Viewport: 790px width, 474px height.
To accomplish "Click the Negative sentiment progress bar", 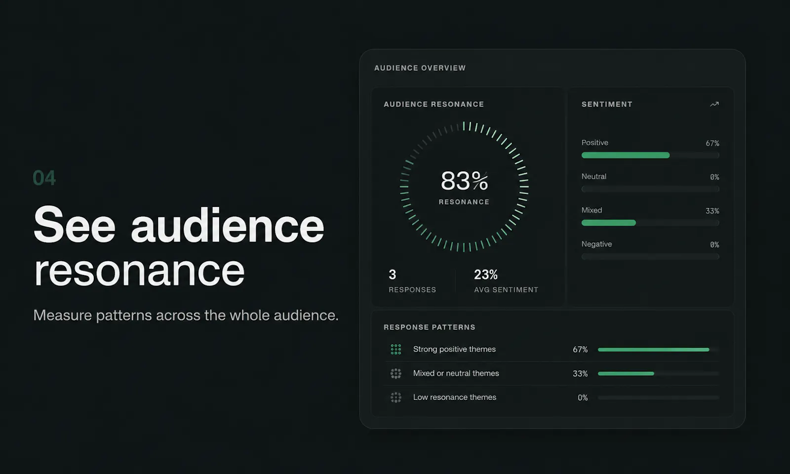I will click(x=650, y=257).
